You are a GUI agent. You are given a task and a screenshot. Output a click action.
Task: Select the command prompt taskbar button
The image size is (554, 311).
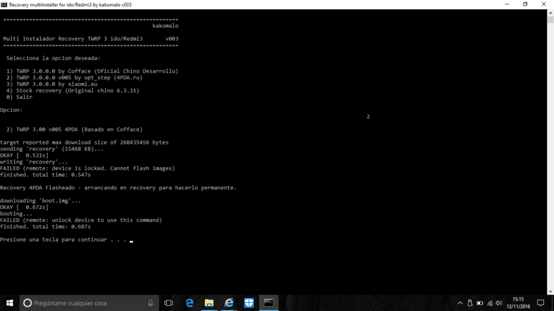[268, 303]
